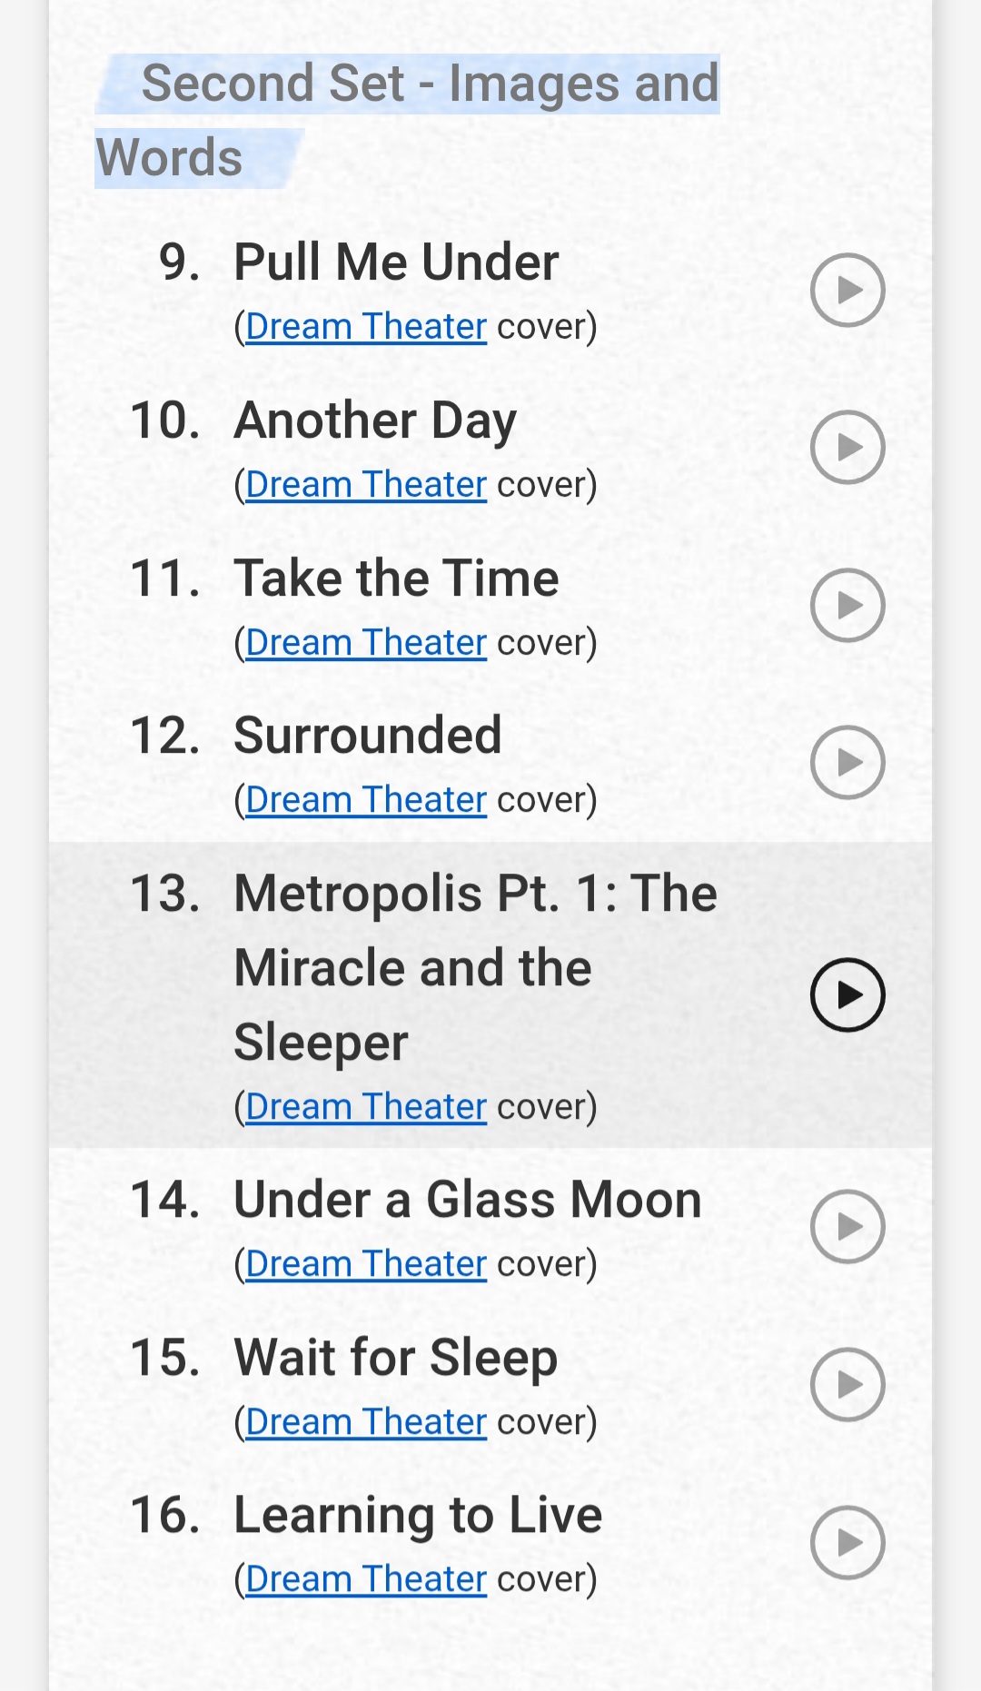
Task: Select the Metropolis Pt. 1 song title
Action: point(475,966)
